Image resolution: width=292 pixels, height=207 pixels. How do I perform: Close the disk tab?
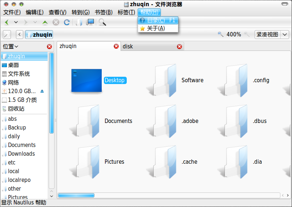coord(179,47)
